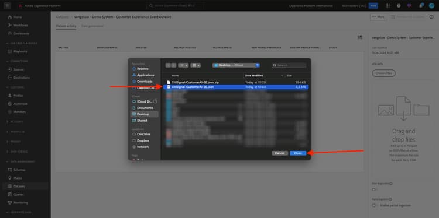
Task: Go back with the file dialog back arrow
Action: click(168, 65)
